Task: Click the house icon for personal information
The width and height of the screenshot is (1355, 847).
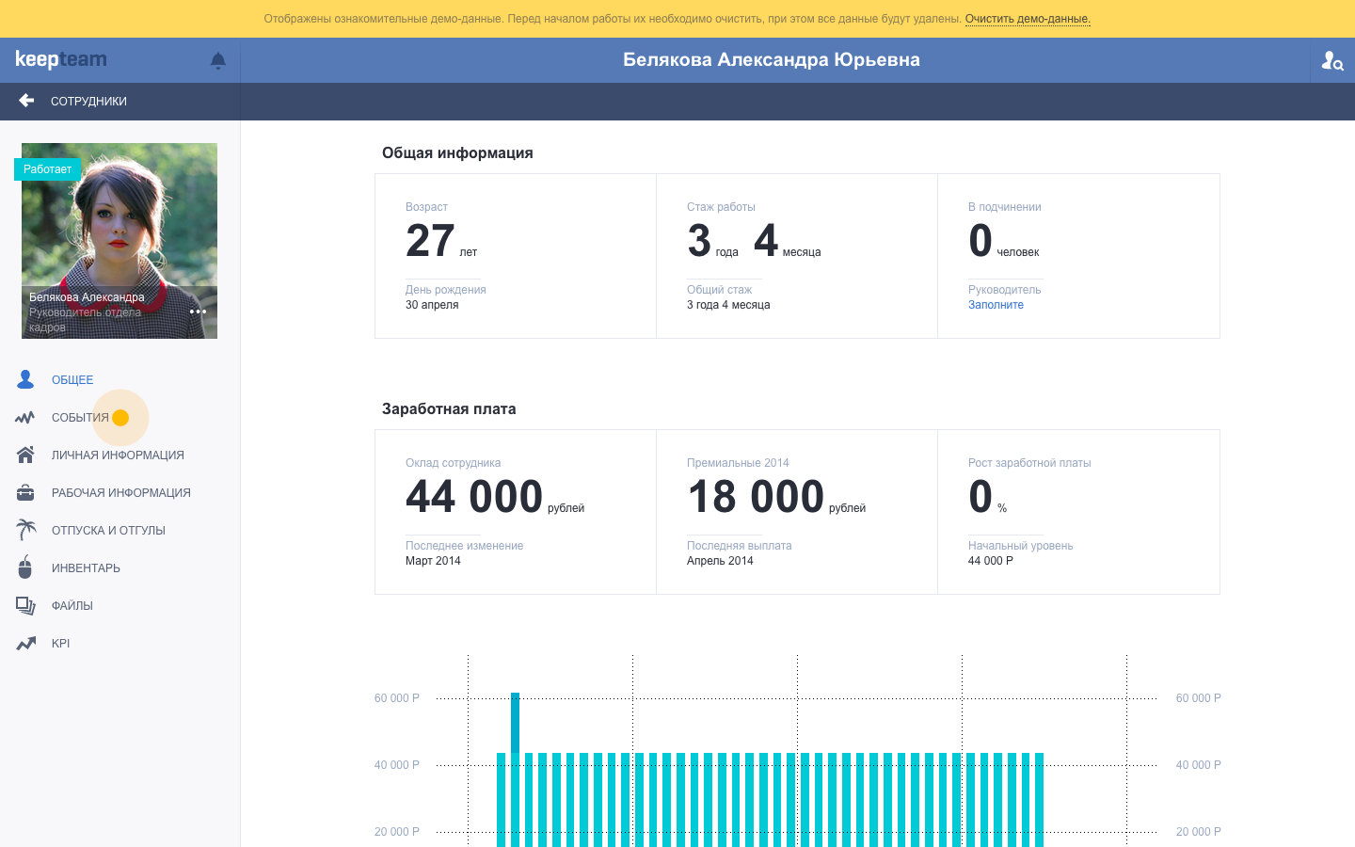Action: coord(25,455)
